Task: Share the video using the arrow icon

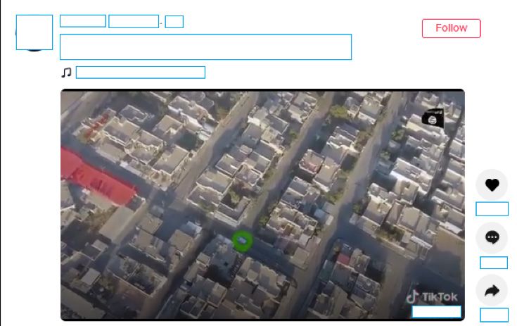Action: coord(492,290)
